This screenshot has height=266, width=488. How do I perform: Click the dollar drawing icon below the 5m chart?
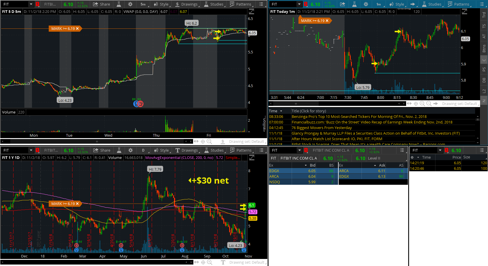(223, 141)
